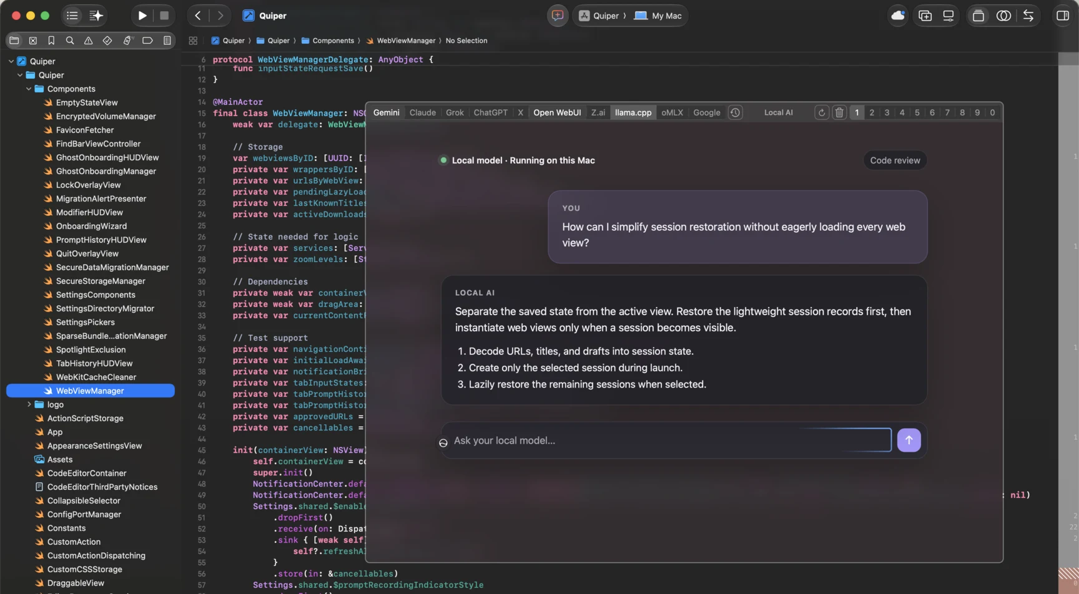Select session number 4
The height and width of the screenshot is (594, 1079).
click(x=902, y=113)
